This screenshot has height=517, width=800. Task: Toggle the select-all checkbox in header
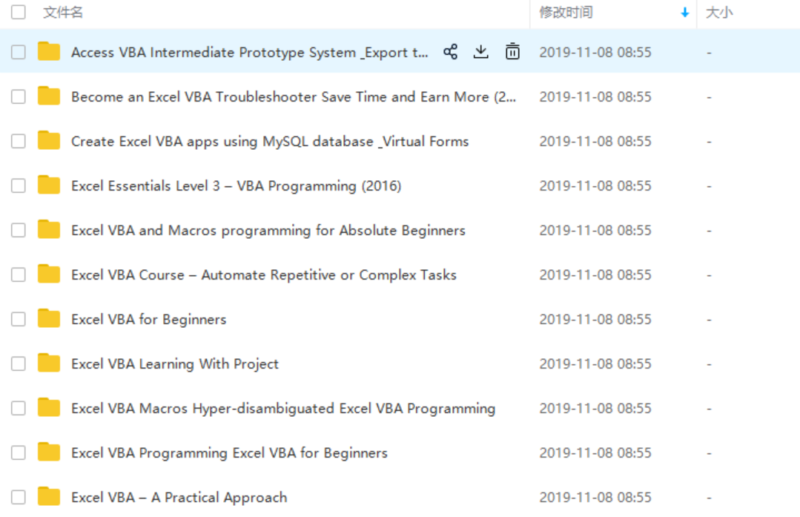[19, 12]
